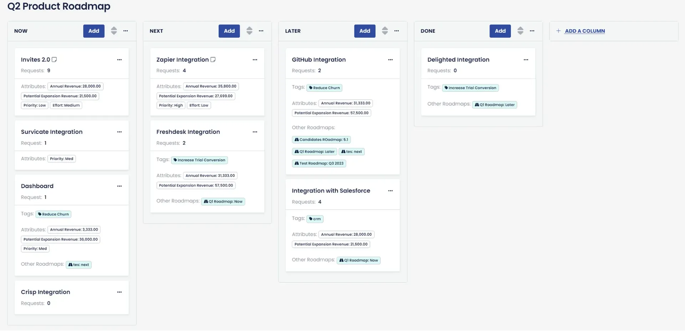The height and width of the screenshot is (332, 685).
Task: Click Priority: Low attribute on Invites 2.0
Action: pyautogui.click(x=35, y=105)
